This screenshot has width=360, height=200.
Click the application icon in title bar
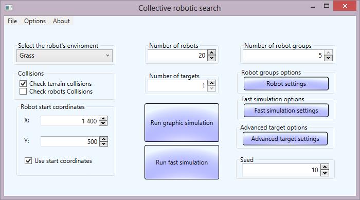point(9,8)
